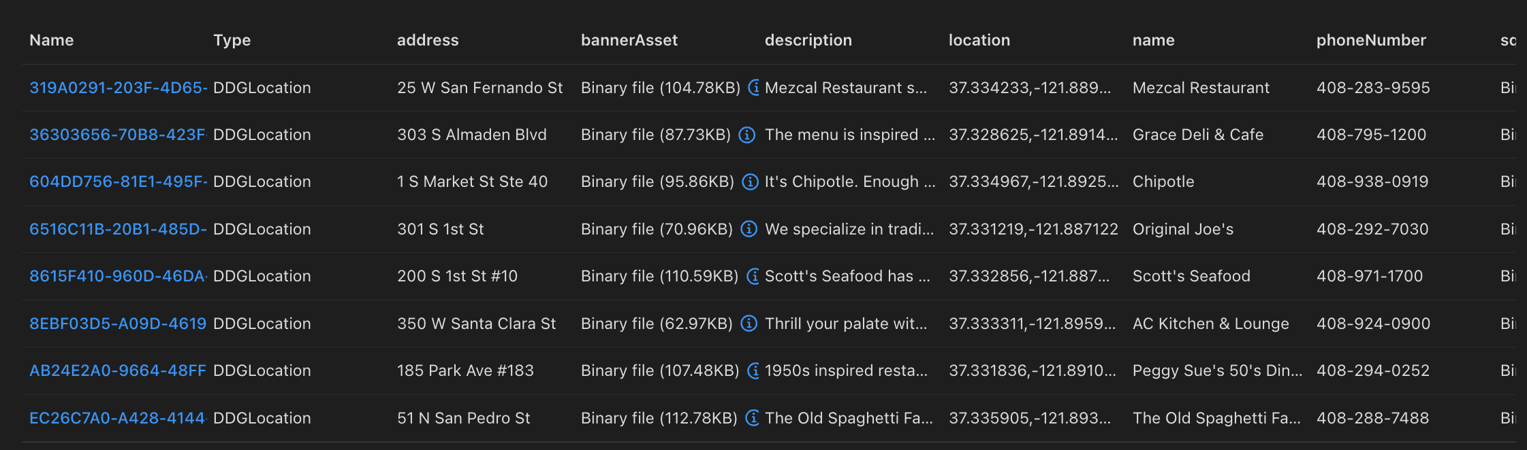Select phone number 408-924-0900
Viewport: 1527px width, 450px height.
pyautogui.click(x=1374, y=324)
